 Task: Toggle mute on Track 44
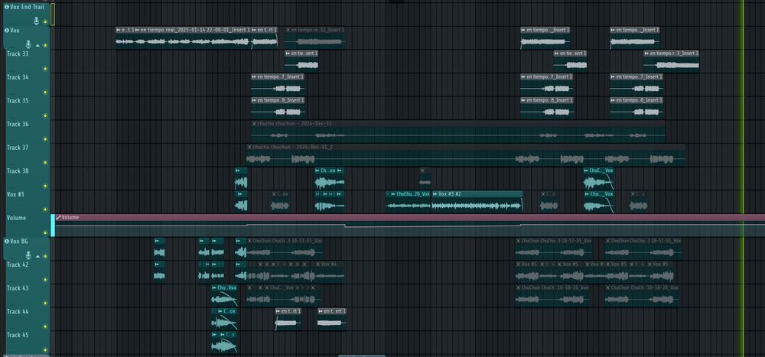click(x=45, y=326)
